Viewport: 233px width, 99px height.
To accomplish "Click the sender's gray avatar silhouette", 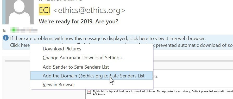I will point(20,12).
